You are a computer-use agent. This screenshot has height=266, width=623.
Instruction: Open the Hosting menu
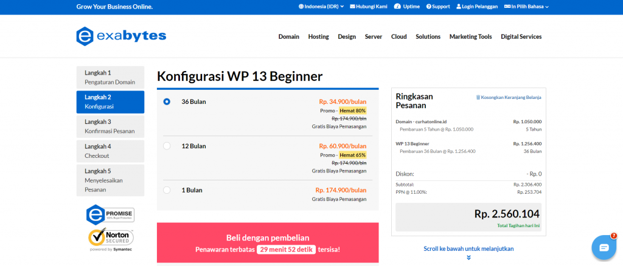(x=319, y=36)
